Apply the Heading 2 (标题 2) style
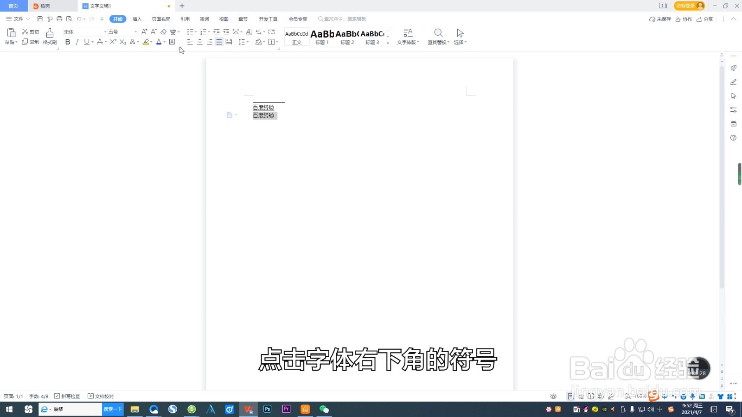This screenshot has width=742, height=417. 347,37
